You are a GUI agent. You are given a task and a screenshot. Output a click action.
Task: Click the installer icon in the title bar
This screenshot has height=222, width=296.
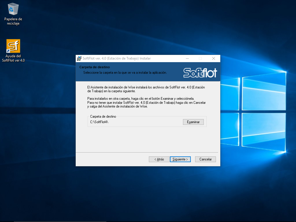[x=79, y=58]
